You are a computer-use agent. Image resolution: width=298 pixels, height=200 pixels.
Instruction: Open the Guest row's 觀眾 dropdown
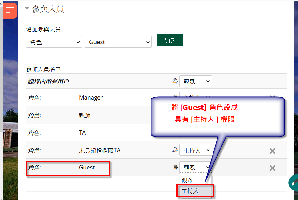195,168
